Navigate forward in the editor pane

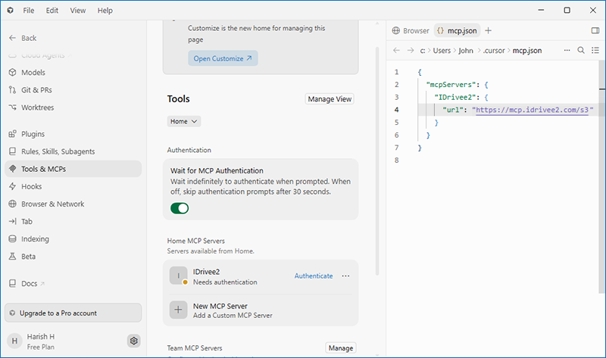(x=411, y=50)
